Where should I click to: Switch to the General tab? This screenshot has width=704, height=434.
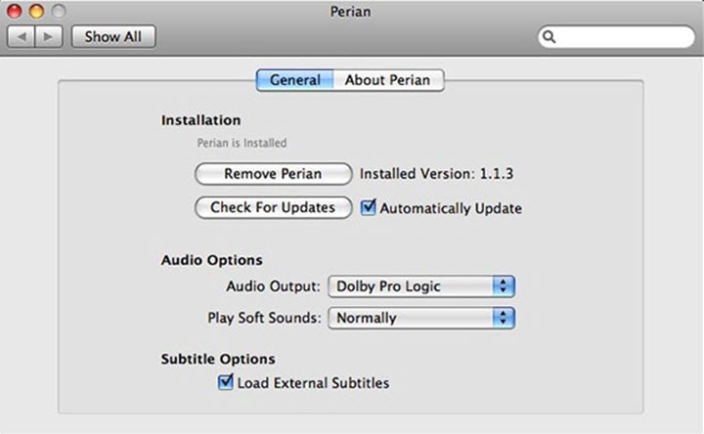click(295, 80)
